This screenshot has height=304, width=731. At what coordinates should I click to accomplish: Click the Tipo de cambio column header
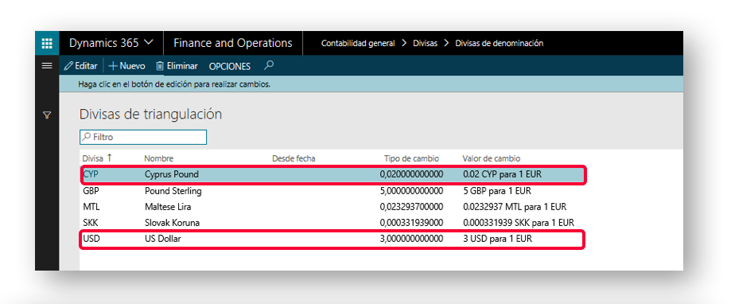coord(411,158)
